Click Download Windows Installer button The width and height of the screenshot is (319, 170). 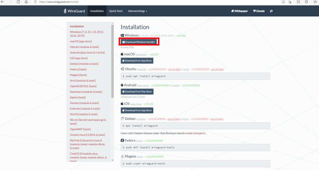coord(139,42)
